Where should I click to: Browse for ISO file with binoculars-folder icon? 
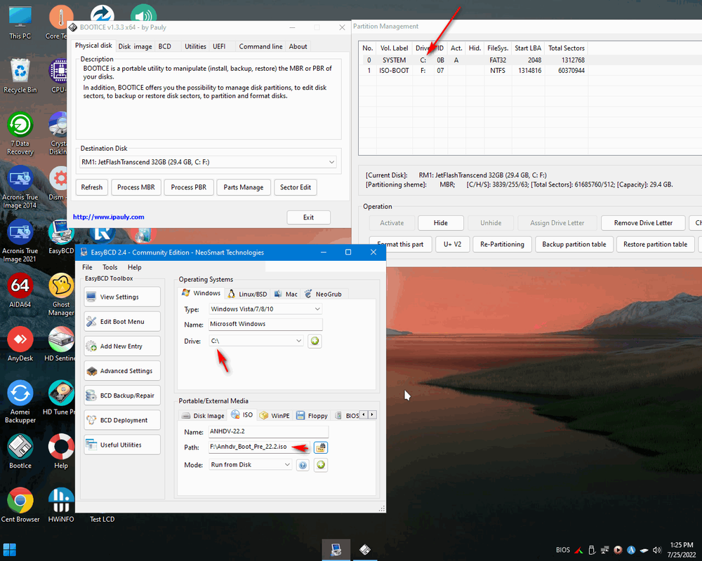[321, 447]
